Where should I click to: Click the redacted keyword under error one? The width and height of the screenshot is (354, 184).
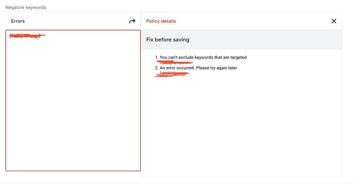[x=175, y=63]
